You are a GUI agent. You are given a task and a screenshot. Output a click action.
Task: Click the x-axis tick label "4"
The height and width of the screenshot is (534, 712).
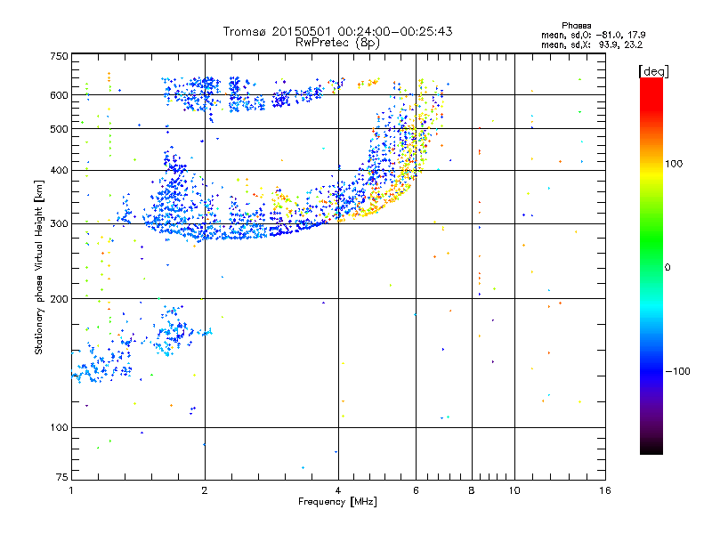(338, 490)
